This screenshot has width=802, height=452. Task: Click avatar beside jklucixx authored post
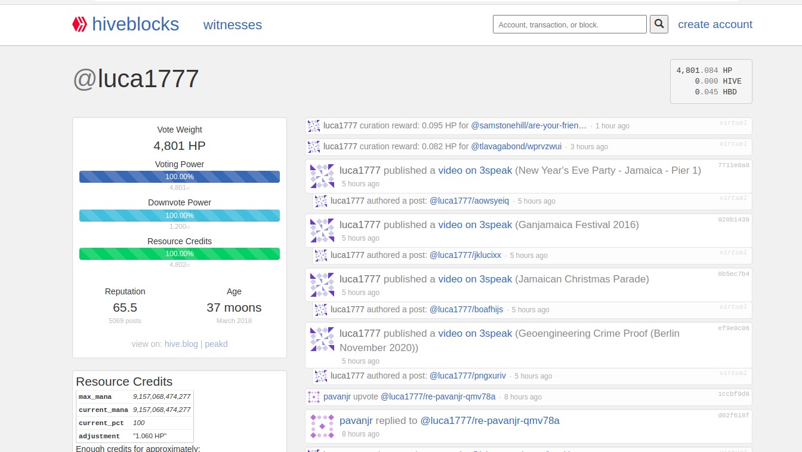321,256
